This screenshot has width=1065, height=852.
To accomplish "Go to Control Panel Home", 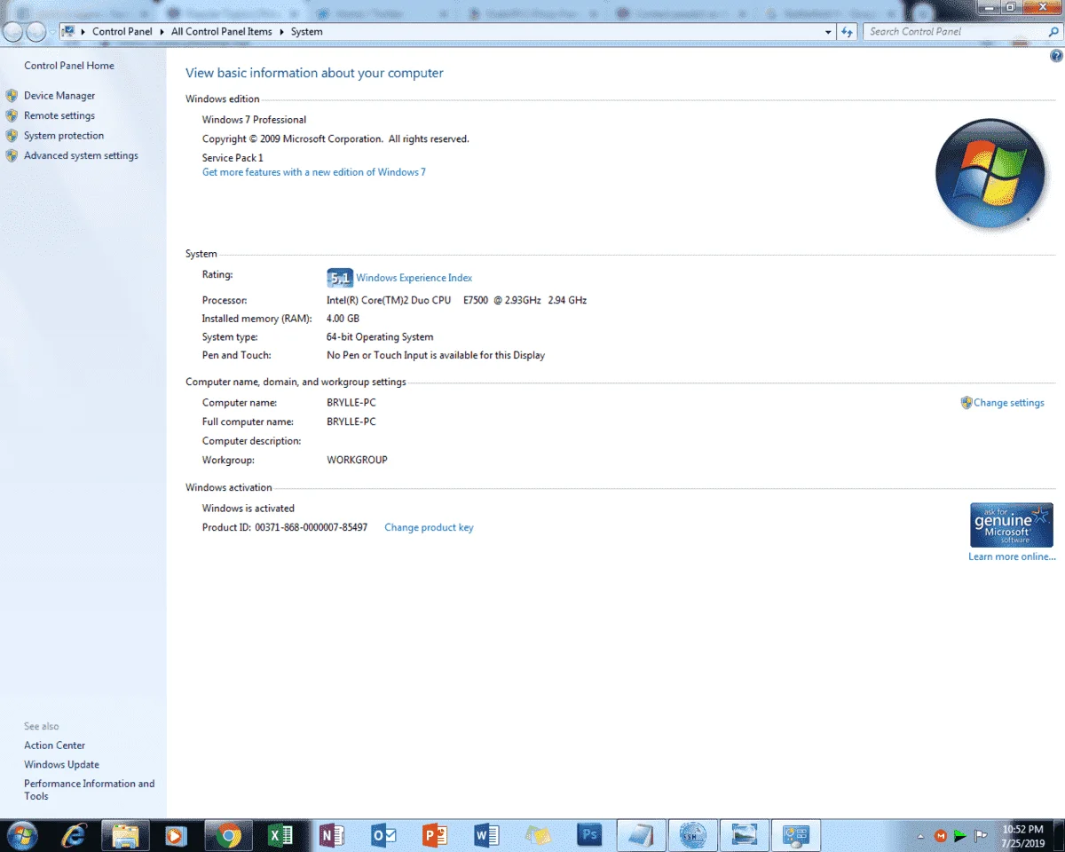I will click(69, 66).
